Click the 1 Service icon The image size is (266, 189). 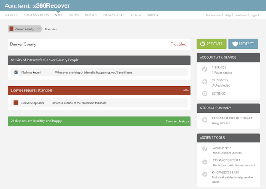point(204,69)
